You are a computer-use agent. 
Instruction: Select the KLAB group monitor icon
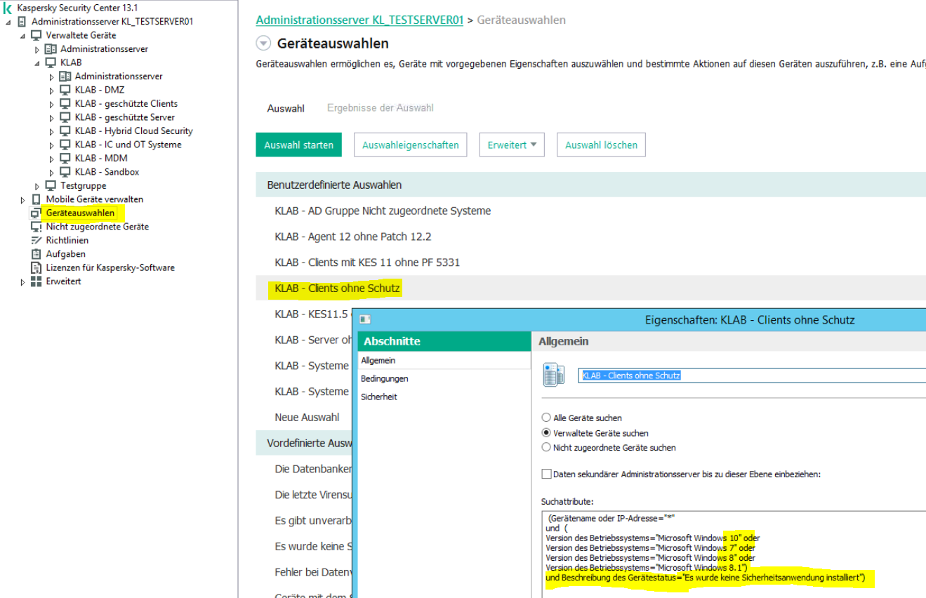point(51,62)
